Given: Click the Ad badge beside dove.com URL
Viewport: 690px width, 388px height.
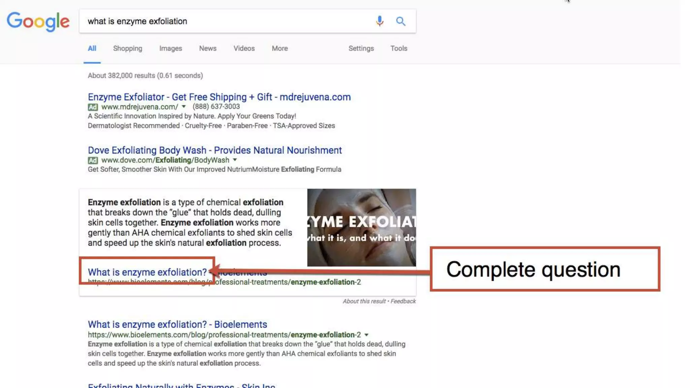Looking at the screenshot, I should click(x=93, y=160).
